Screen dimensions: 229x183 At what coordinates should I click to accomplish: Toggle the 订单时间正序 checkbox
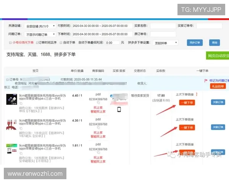[x=37, y=43]
